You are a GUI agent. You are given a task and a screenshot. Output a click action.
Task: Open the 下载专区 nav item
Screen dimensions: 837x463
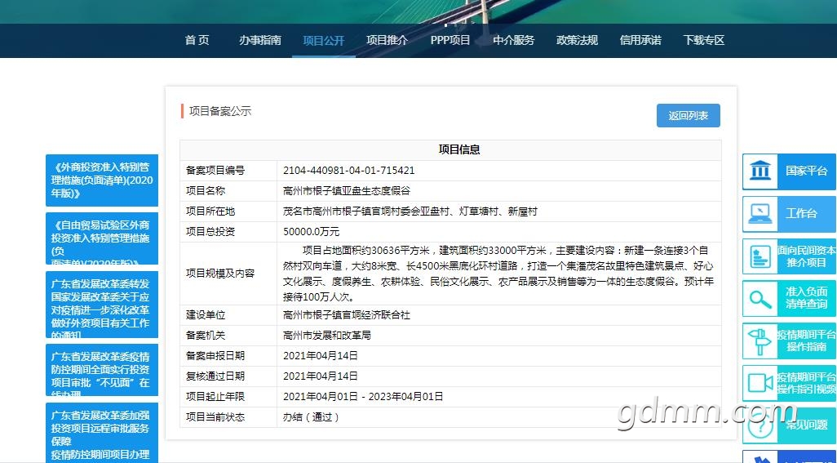(704, 40)
